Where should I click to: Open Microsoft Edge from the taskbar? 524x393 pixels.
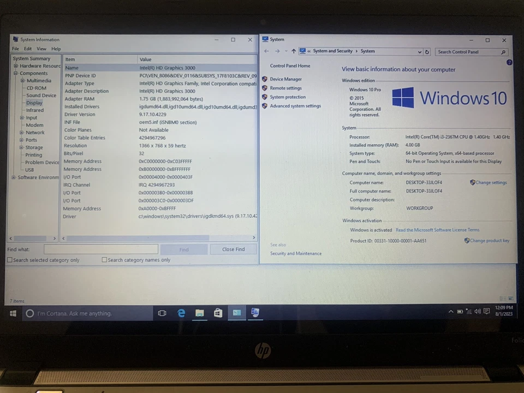click(x=181, y=313)
